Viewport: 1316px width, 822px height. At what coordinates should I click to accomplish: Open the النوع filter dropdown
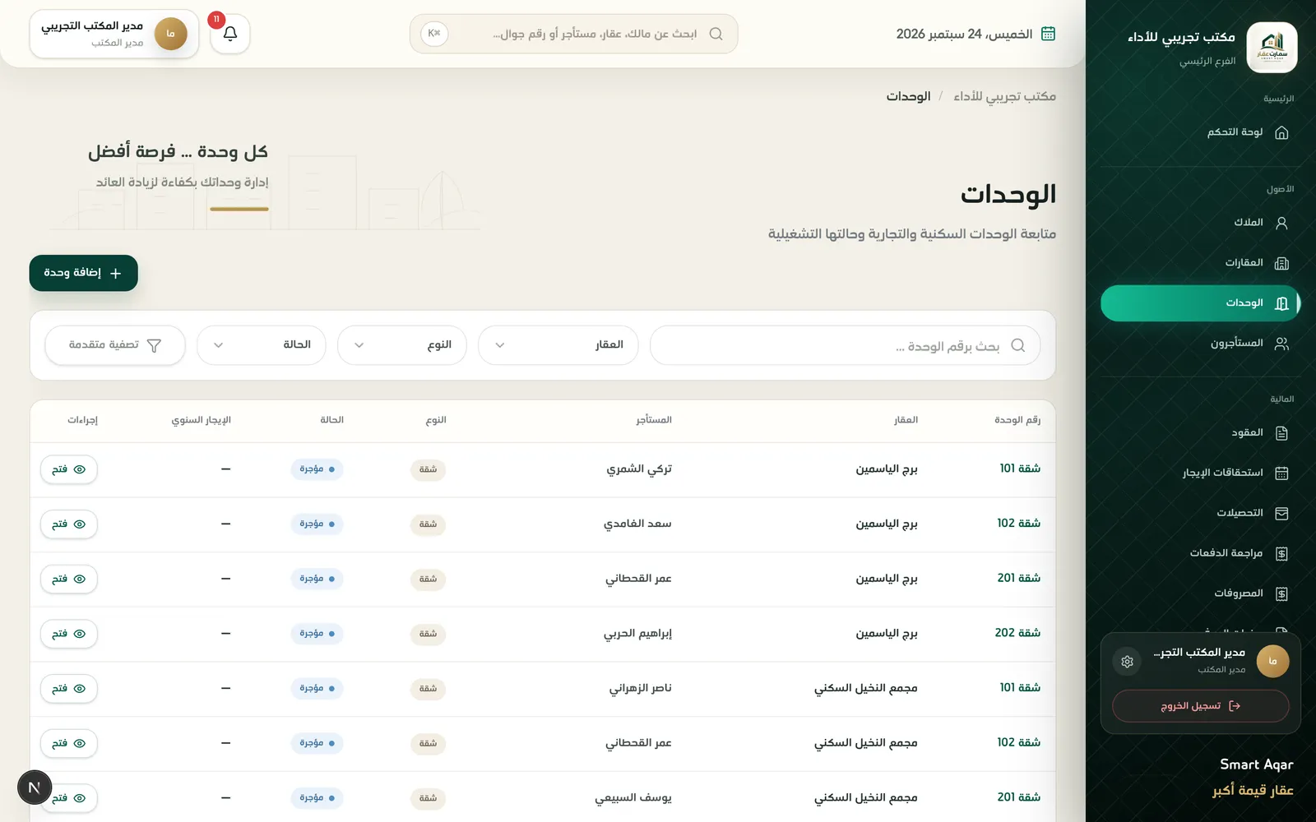tap(402, 345)
